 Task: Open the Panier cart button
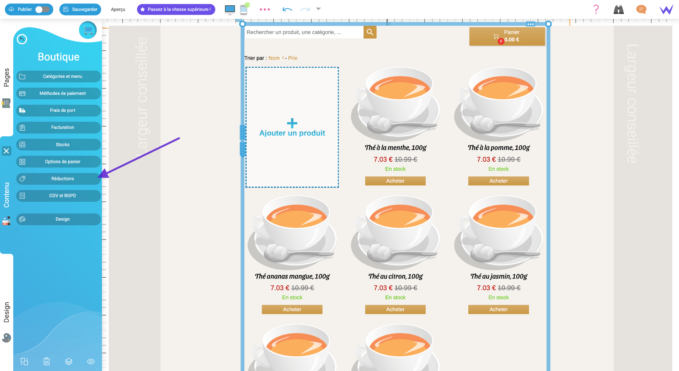[507, 36]
